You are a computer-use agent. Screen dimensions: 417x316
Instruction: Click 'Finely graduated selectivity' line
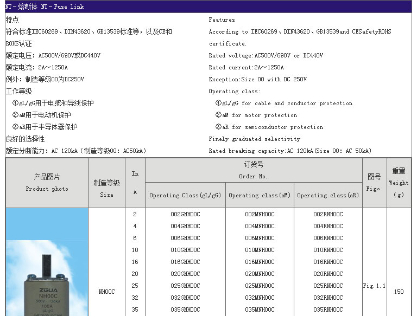(255, 139)
